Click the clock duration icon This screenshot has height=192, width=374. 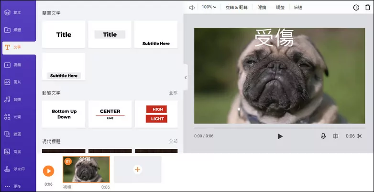tap(356, 8)
